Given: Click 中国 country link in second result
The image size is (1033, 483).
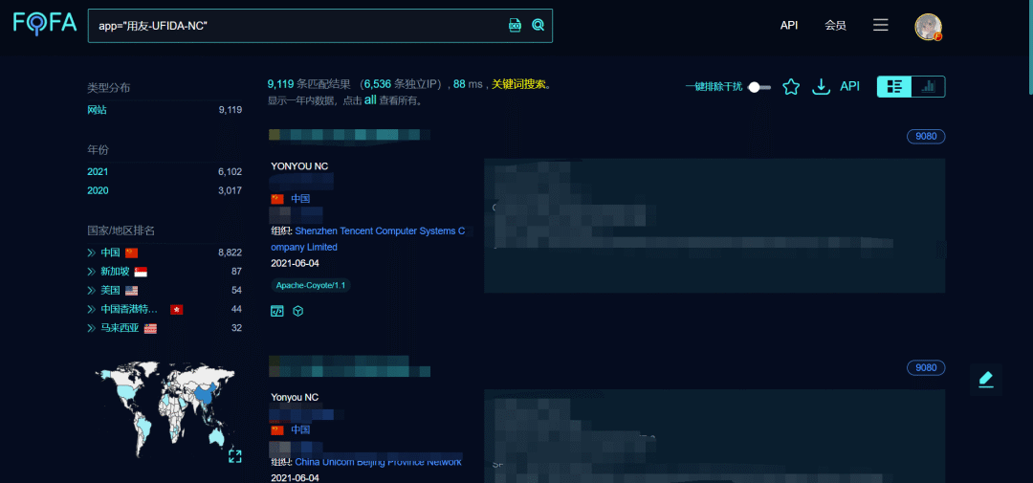Looking at the screenshot, I should pyautogui.click(x=300, y=429).
